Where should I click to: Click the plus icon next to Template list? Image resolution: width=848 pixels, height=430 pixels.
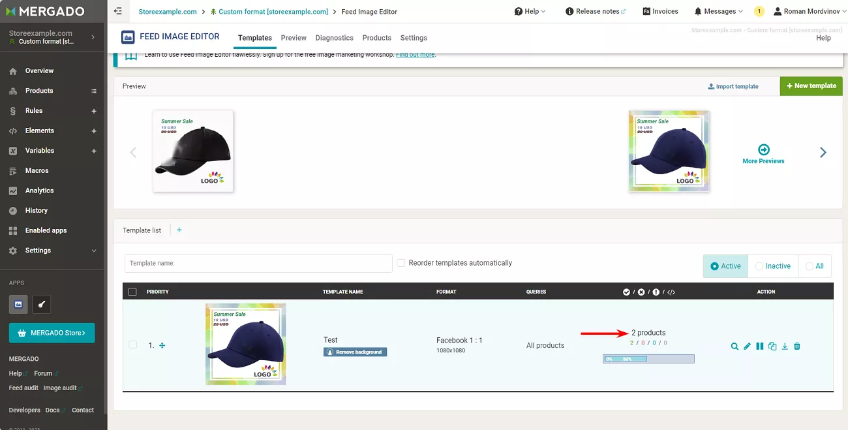tap(179, 230)
